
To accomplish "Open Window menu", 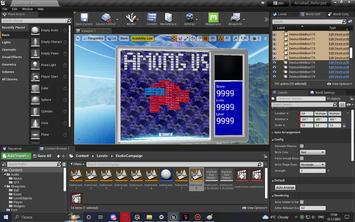I will (27, 9).
